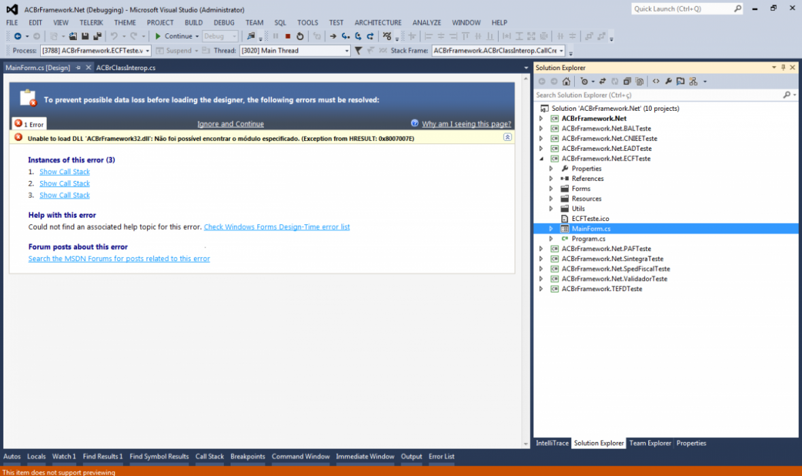
Task: Open the Immediate Window tab
Action: [x=365, y=456]
